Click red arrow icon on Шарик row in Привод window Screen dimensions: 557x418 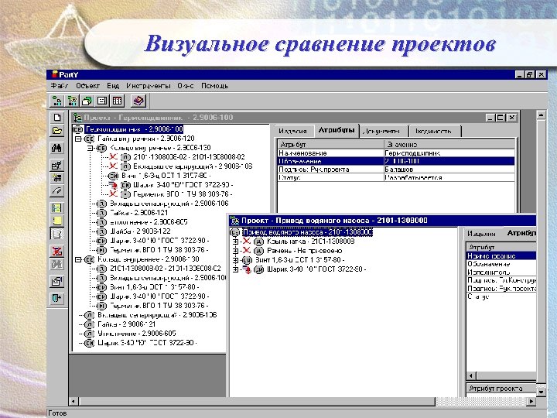(247, 269)
